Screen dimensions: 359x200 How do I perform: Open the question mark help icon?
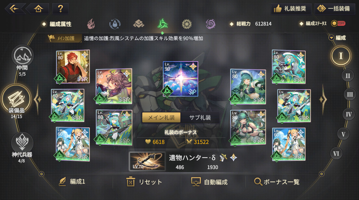click(x=60, y=9)
